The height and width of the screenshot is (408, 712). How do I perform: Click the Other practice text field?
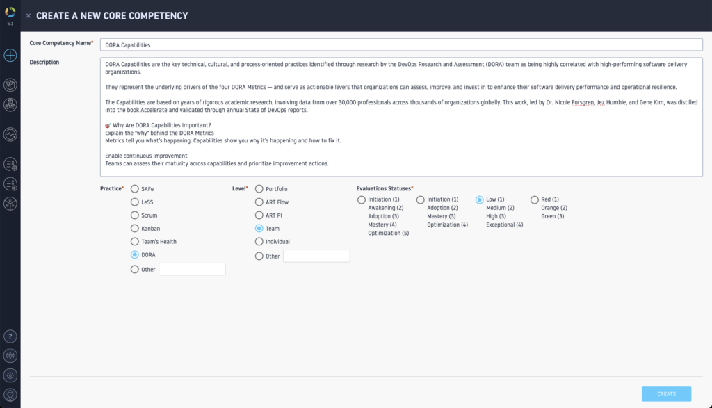pyautogui.click(x=192, y=269)
